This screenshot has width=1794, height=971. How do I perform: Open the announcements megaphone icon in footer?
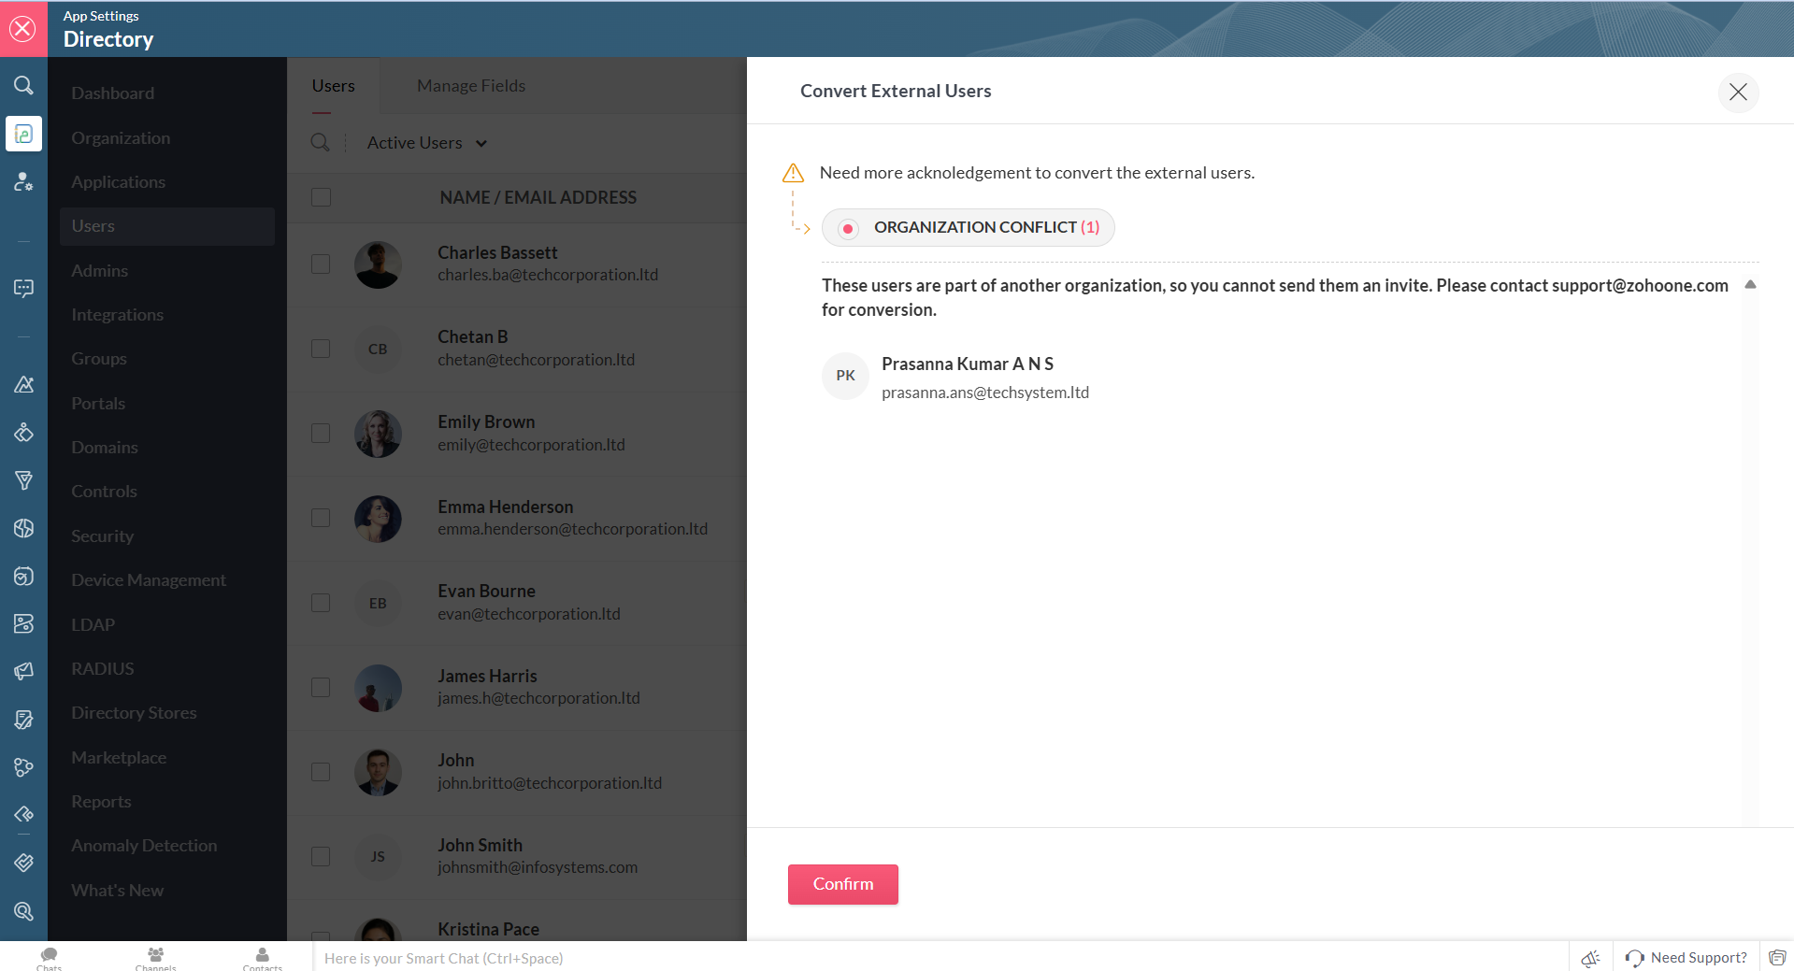(1590, 957)
